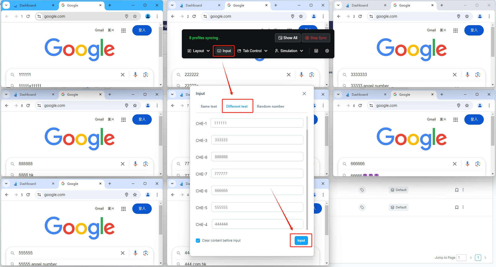Open location icon in window 3 address bar

(x=459, y=16)
